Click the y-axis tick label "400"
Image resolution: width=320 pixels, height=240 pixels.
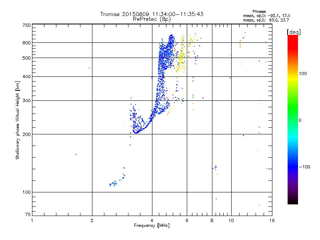[x=26, y=77]
